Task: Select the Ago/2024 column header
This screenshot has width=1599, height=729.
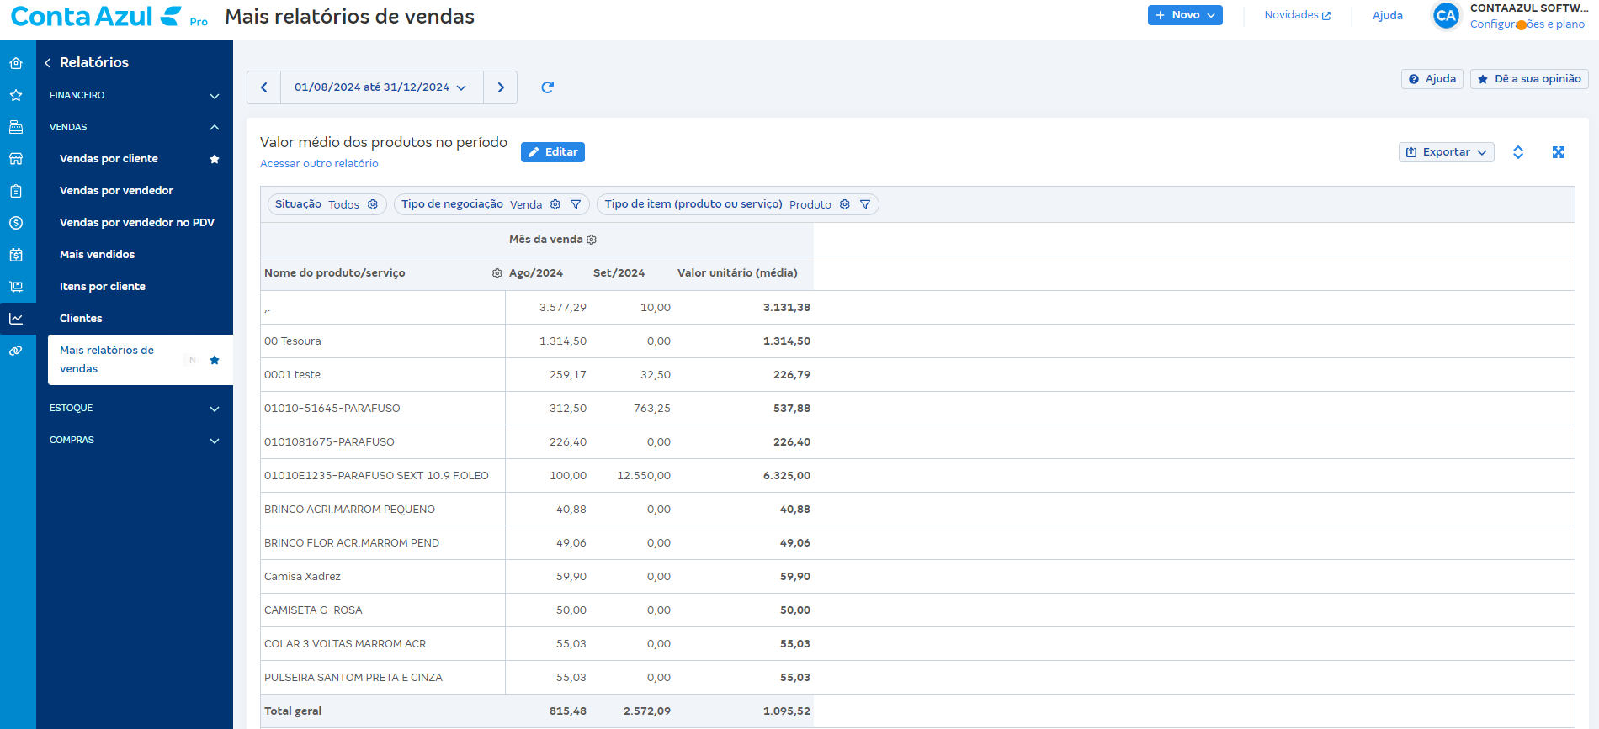Action: (x=536, y=273)
